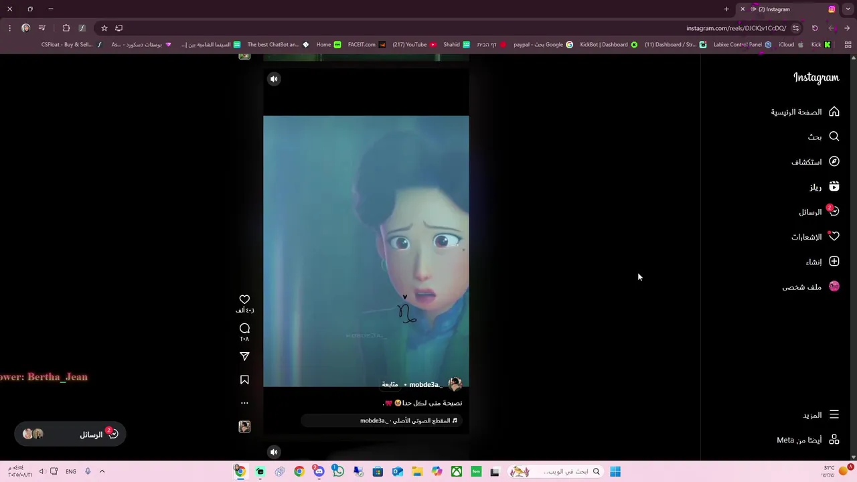The height and width of the screenshot is (482, 857).
Task: Open Search (بحث) in Instagram sidebar
Action: pyautogui.click(x=824, y=137)
